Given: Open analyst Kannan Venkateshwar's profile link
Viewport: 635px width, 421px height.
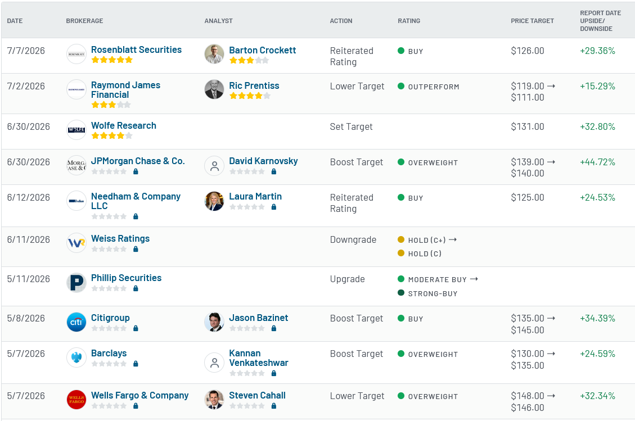Looking at the screenshot, I should [259, 358].
